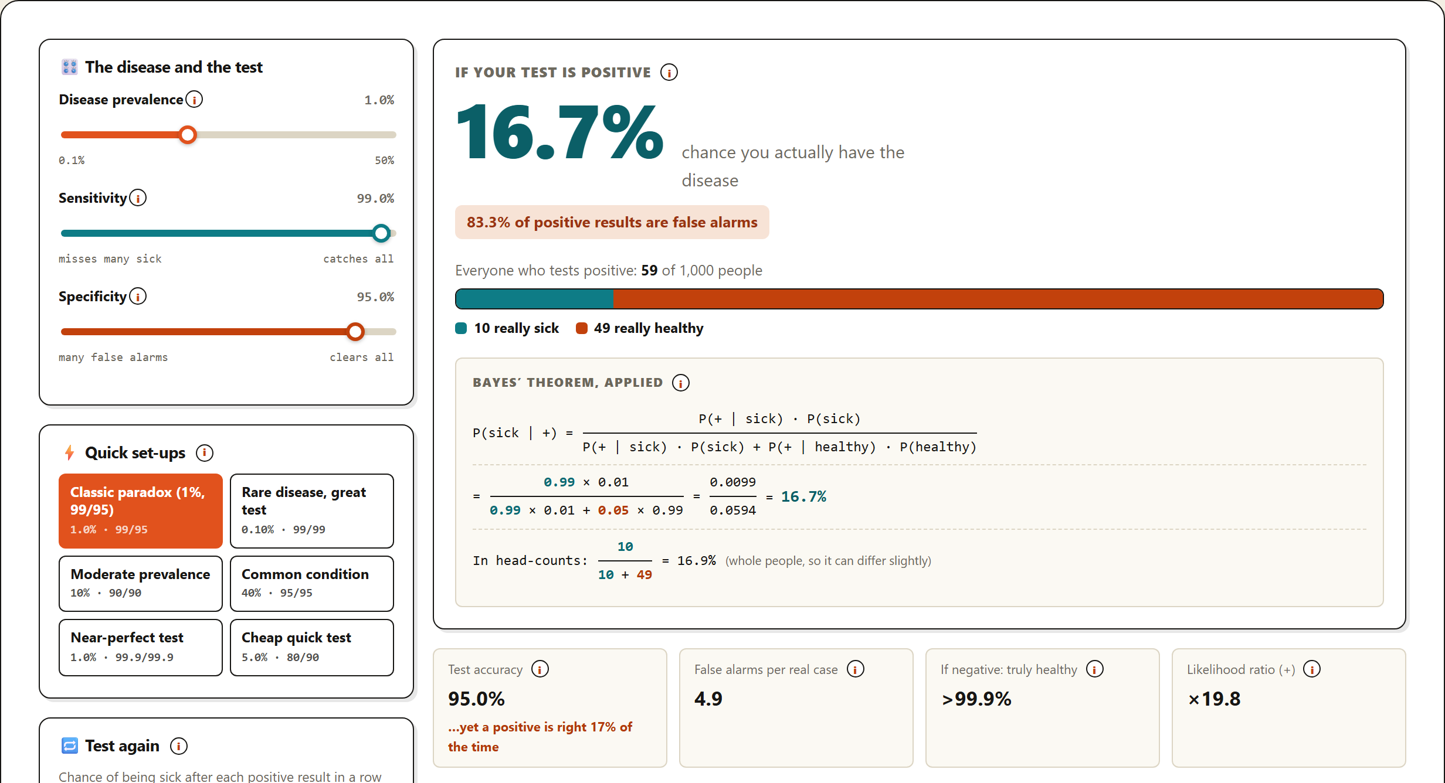Click the orange 'really healthy' bar segment
This screenshot has width=1445, height=783.
pyautogui.click(x=998, y=299)
